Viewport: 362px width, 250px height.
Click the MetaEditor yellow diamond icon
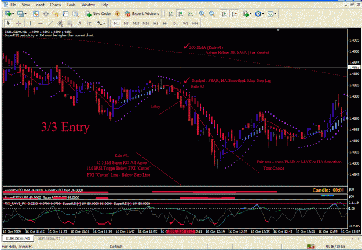click(x=118, y=14)
